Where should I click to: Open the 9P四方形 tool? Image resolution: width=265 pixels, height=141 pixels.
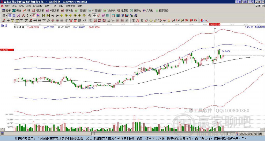[52, 10]
